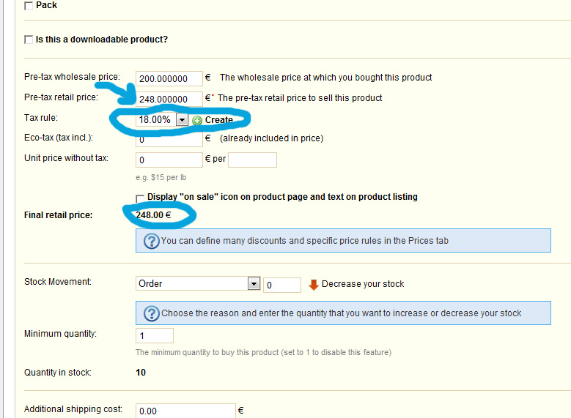Check the Display "on sale" icon option
The image size is (571, 418).
[140, 198]
